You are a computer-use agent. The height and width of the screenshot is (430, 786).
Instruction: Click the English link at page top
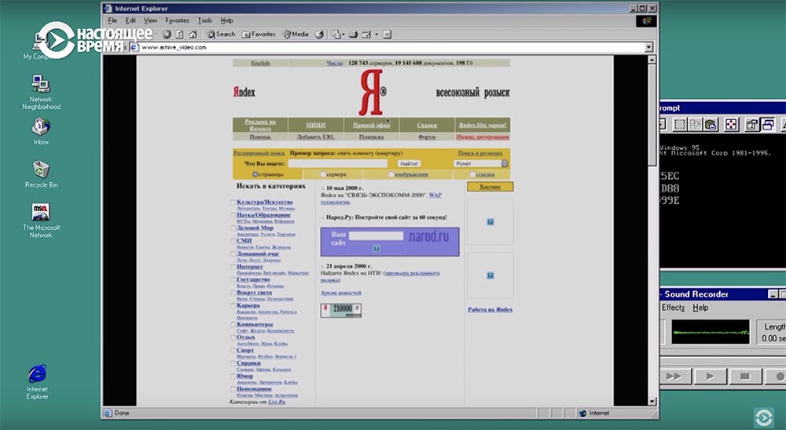point(260,63)
